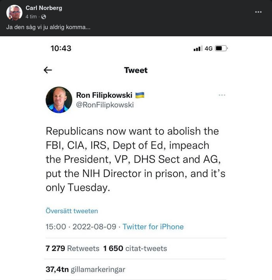
Task: Click the tweet date 15:00 · 2022-08-09
Action: (81, 227)
